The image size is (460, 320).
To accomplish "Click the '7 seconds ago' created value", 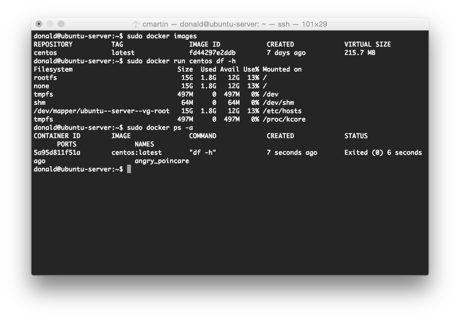I will [x=292, y=153].
